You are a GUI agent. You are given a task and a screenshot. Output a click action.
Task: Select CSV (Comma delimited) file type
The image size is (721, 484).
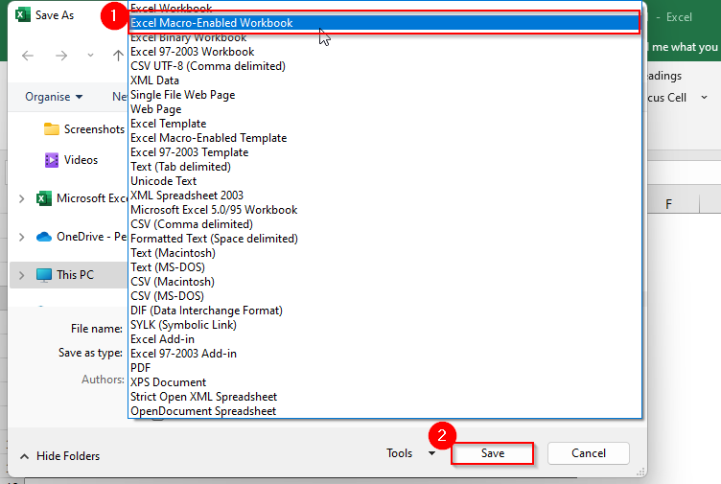point(384,224)
